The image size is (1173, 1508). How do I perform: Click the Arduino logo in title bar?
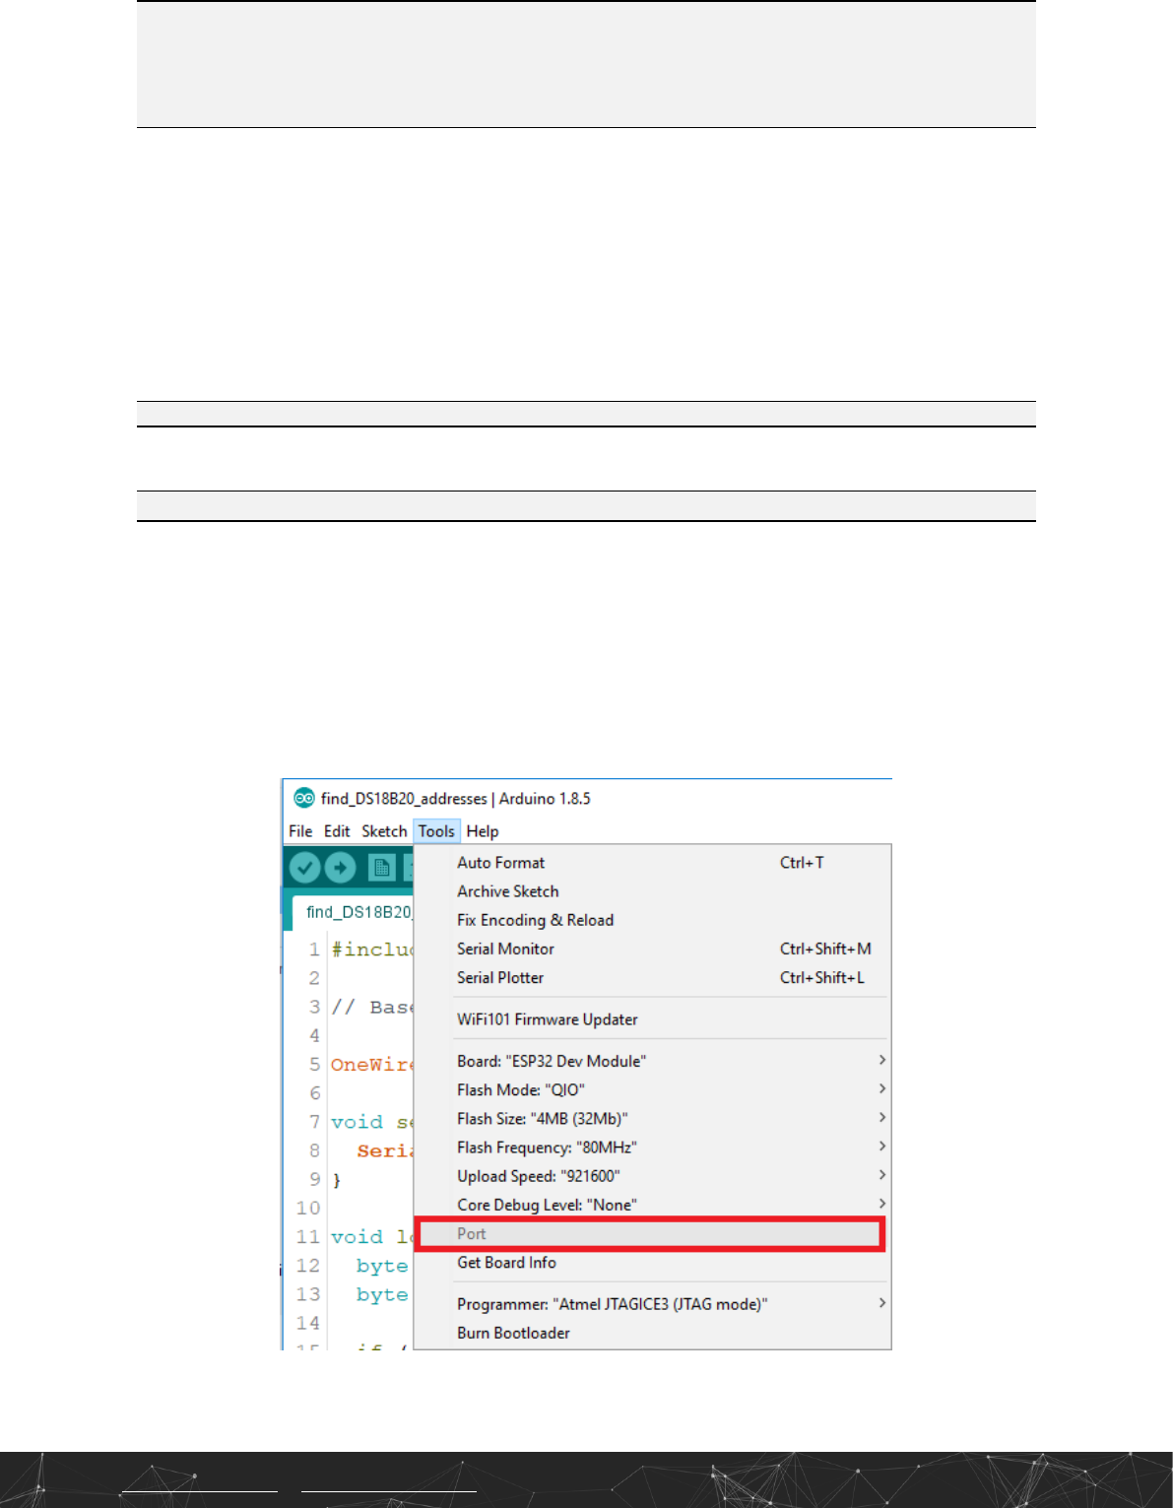(x=304, y=798)
